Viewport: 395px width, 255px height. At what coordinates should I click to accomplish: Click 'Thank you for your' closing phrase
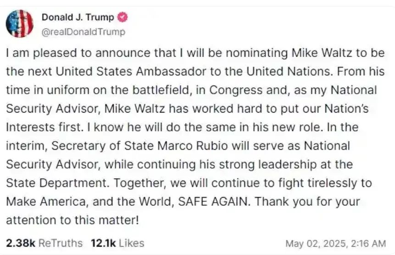(x=307, y=202)
